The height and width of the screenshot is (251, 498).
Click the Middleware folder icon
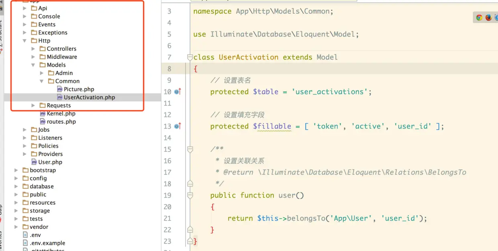43,57
